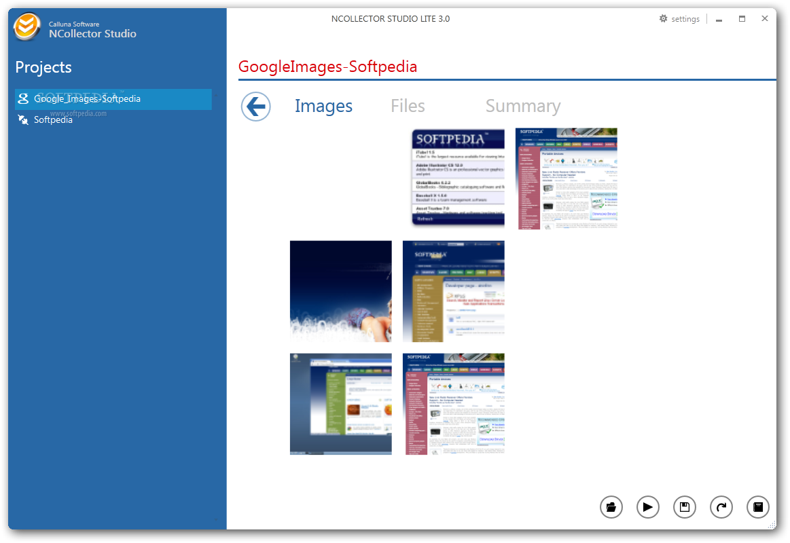Minimize the NCollector Studio window
The image size is (790, 543).
[x=719, y=19]
